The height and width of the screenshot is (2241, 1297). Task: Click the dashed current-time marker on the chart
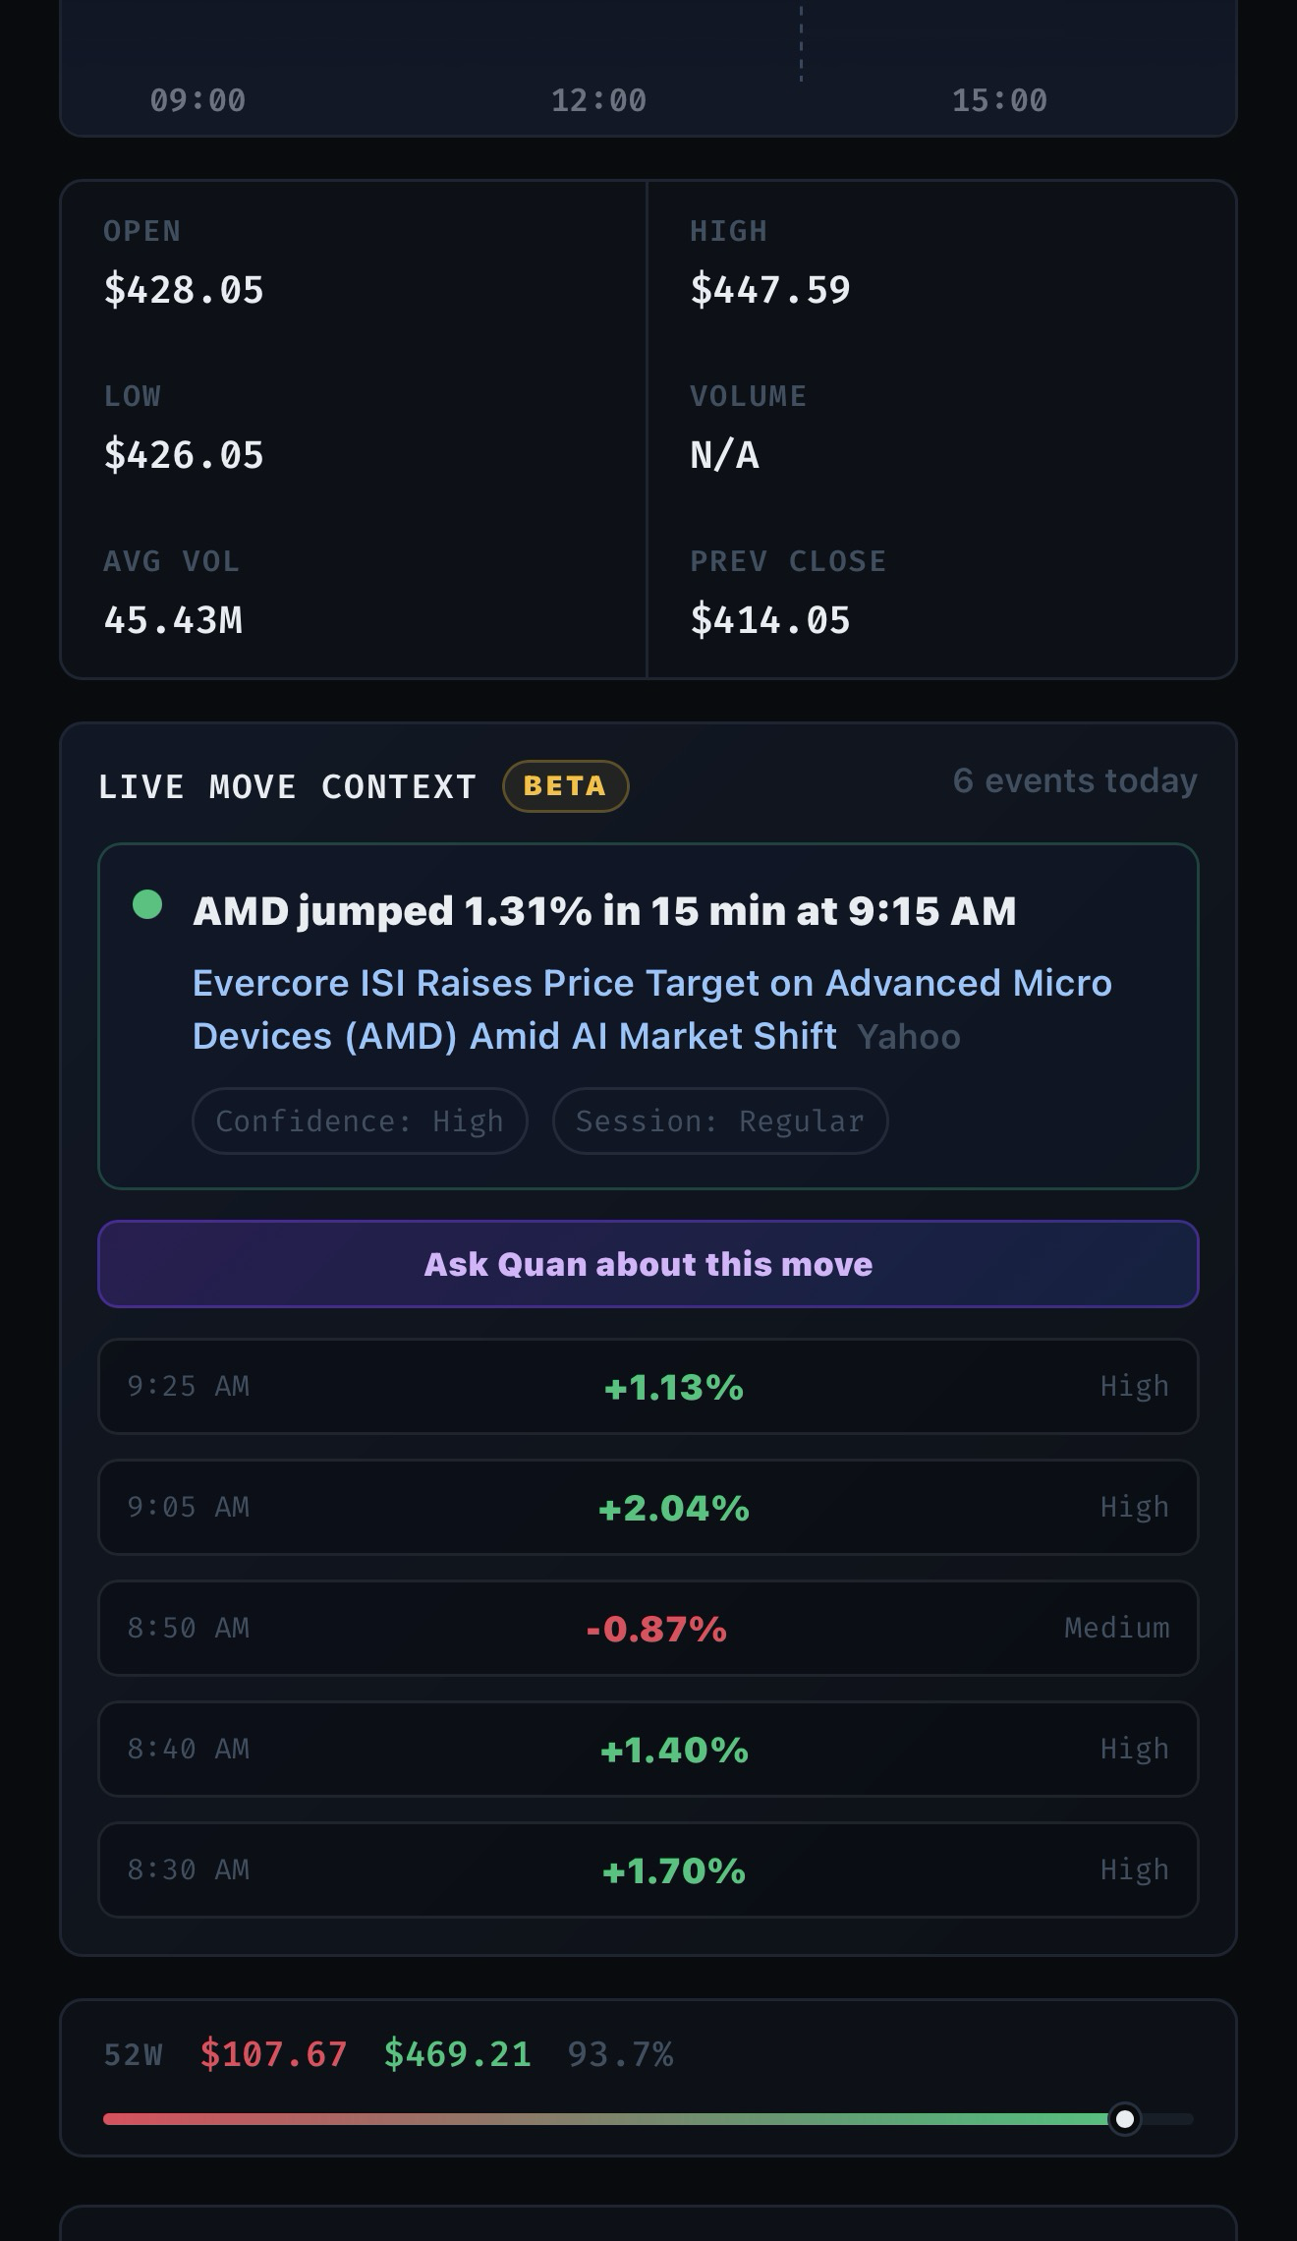(x=801, y=43)
